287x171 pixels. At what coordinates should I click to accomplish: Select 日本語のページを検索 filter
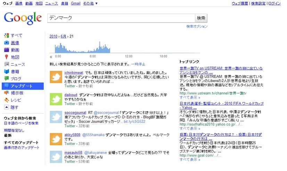click(21, 123)
